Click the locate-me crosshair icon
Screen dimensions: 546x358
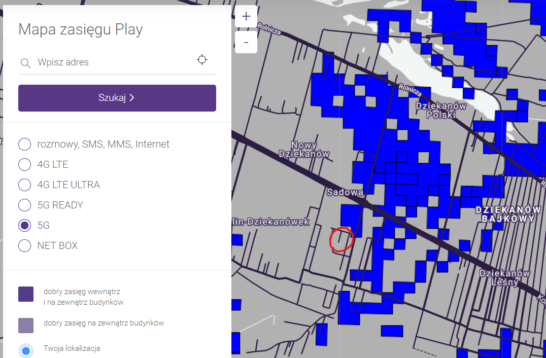202,60
